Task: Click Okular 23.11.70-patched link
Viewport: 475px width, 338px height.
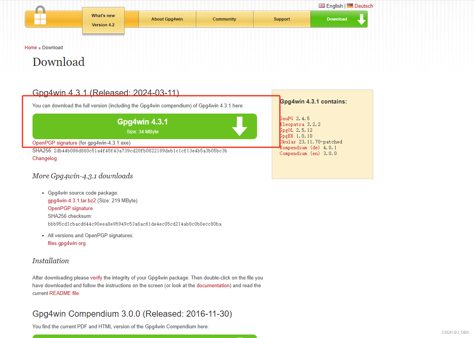Action: click(311, 142)
